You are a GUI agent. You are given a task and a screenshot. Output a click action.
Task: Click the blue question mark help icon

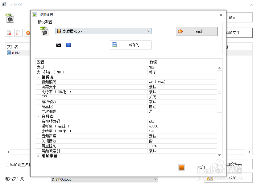[68, 45]
